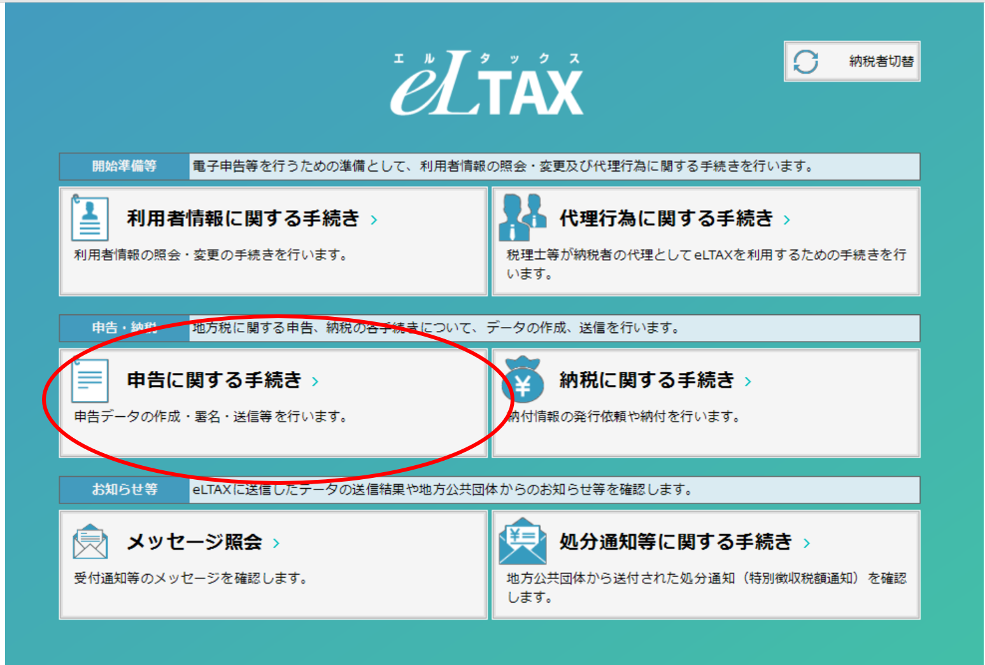Viewport: 985px width, 665px height.
Task: Click text 納付情報の発行依頼や納付を行います。
Action: [x=624, y=416]
